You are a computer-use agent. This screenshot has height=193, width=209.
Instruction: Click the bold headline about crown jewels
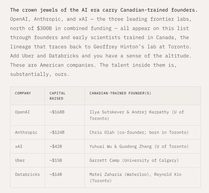[104, 10]
